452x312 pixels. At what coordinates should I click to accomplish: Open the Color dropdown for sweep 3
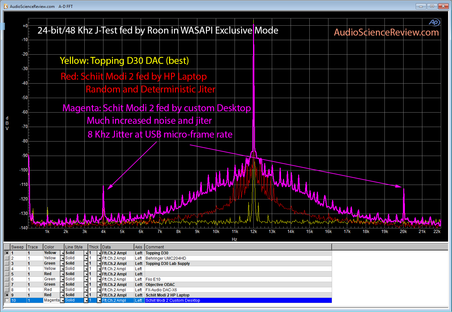(62, 263)
